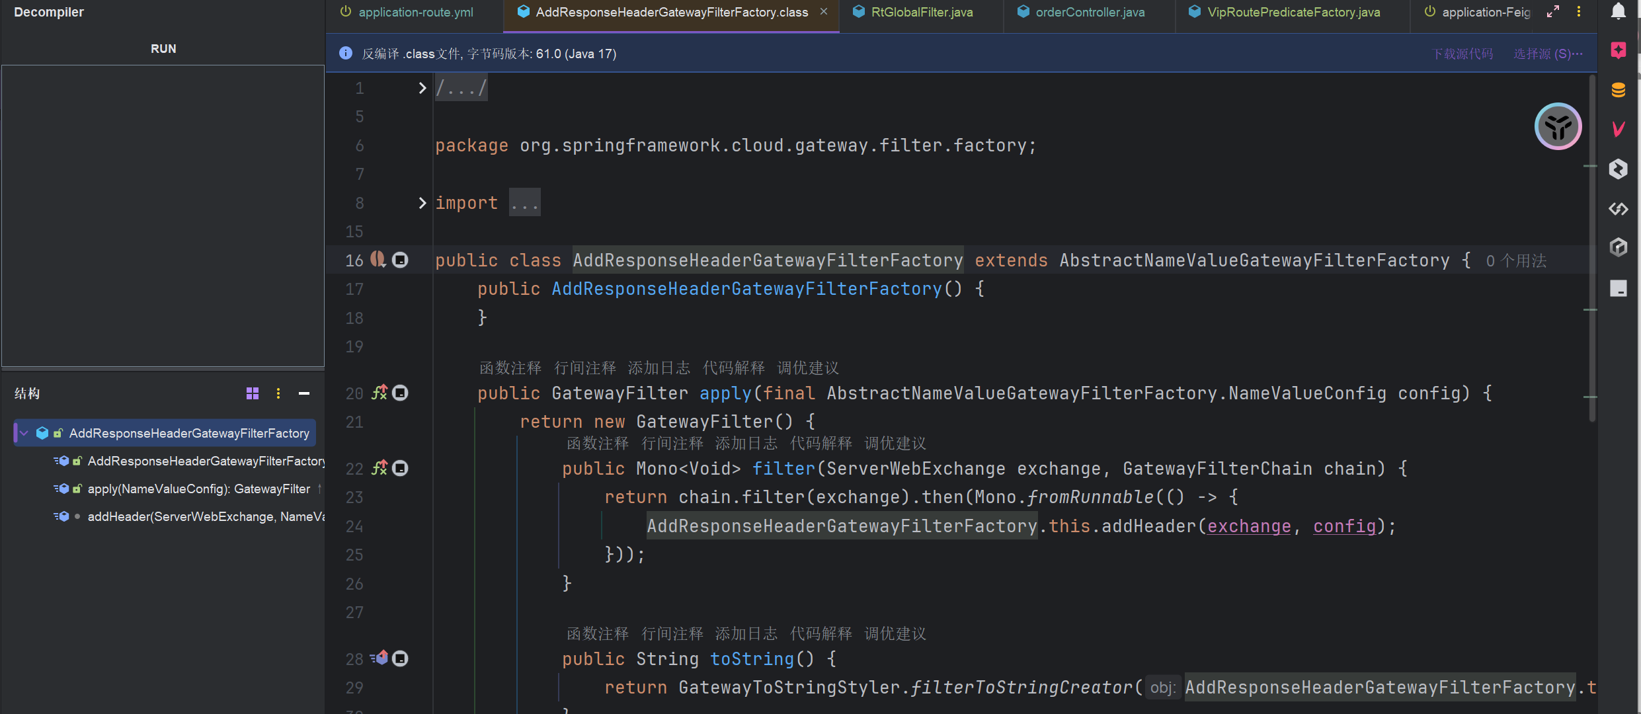Open the pink AI assistant tool window
Viewport: 1641px width, 714px height.
(1618, 50)
